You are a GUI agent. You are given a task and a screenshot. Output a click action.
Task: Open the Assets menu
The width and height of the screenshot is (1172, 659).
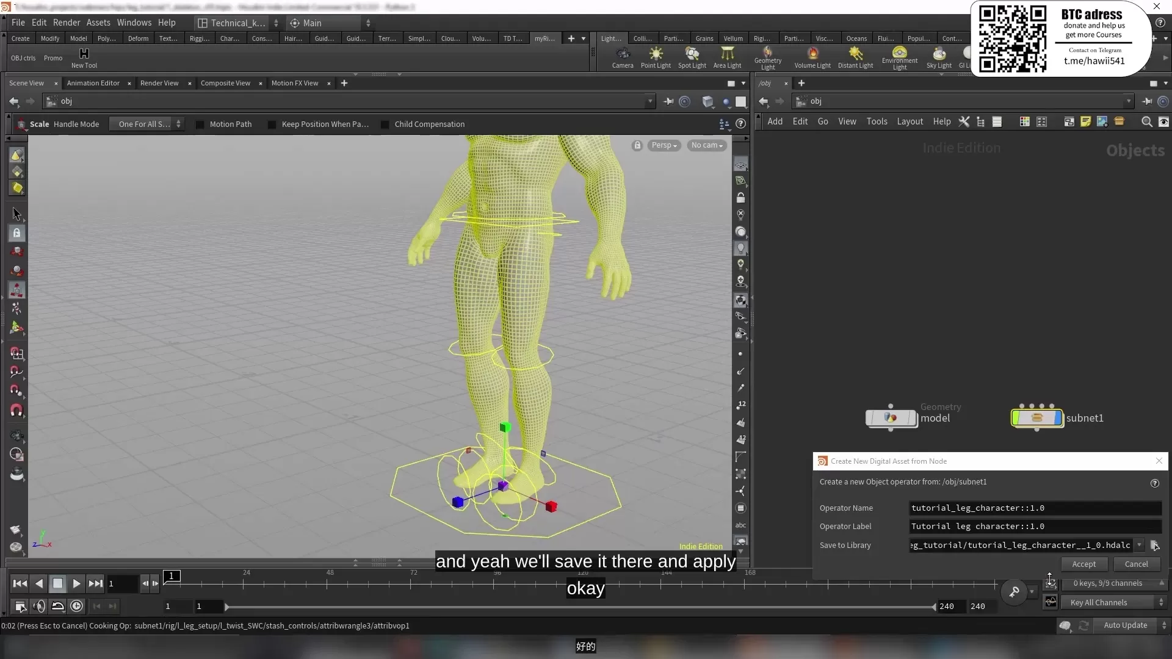(98, 23)
